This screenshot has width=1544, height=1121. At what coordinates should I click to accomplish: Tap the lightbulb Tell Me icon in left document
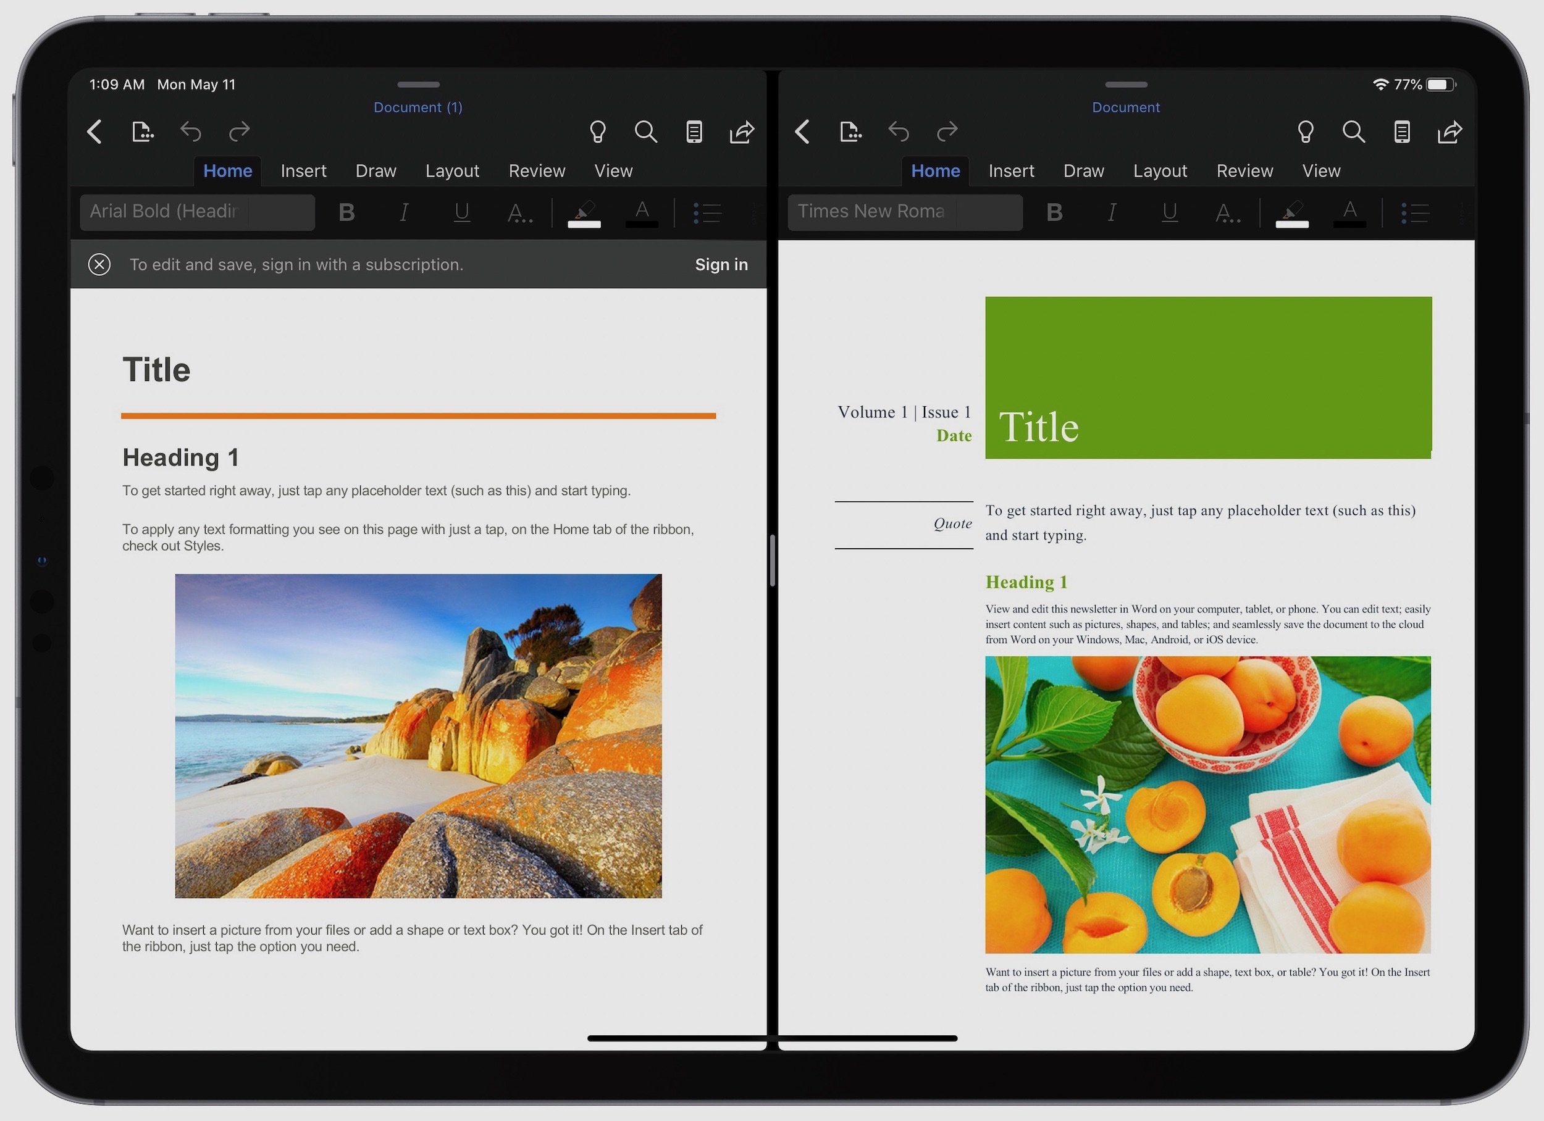click(597, 131)
